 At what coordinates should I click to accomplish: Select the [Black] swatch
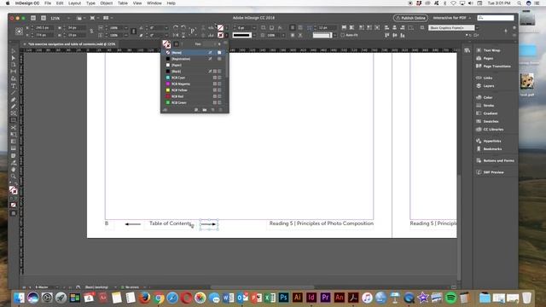point(195,72)
